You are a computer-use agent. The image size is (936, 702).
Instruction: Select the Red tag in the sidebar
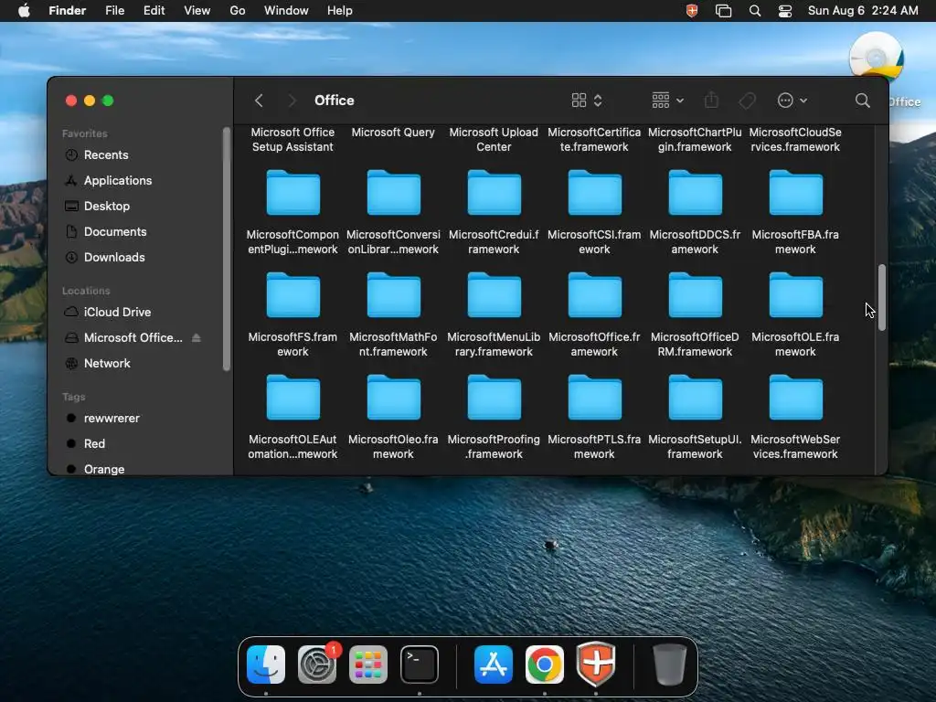94,444
